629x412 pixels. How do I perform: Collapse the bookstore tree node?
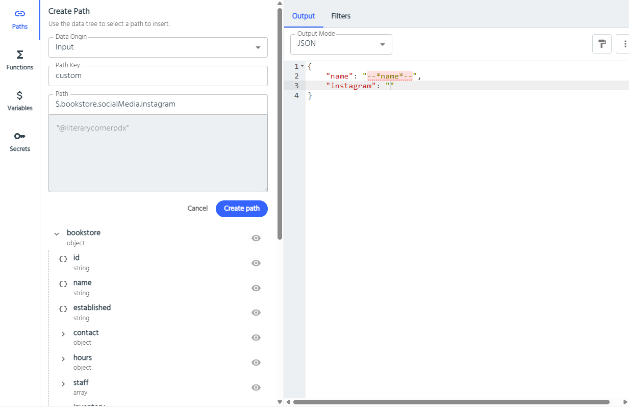tap(57, 234)
